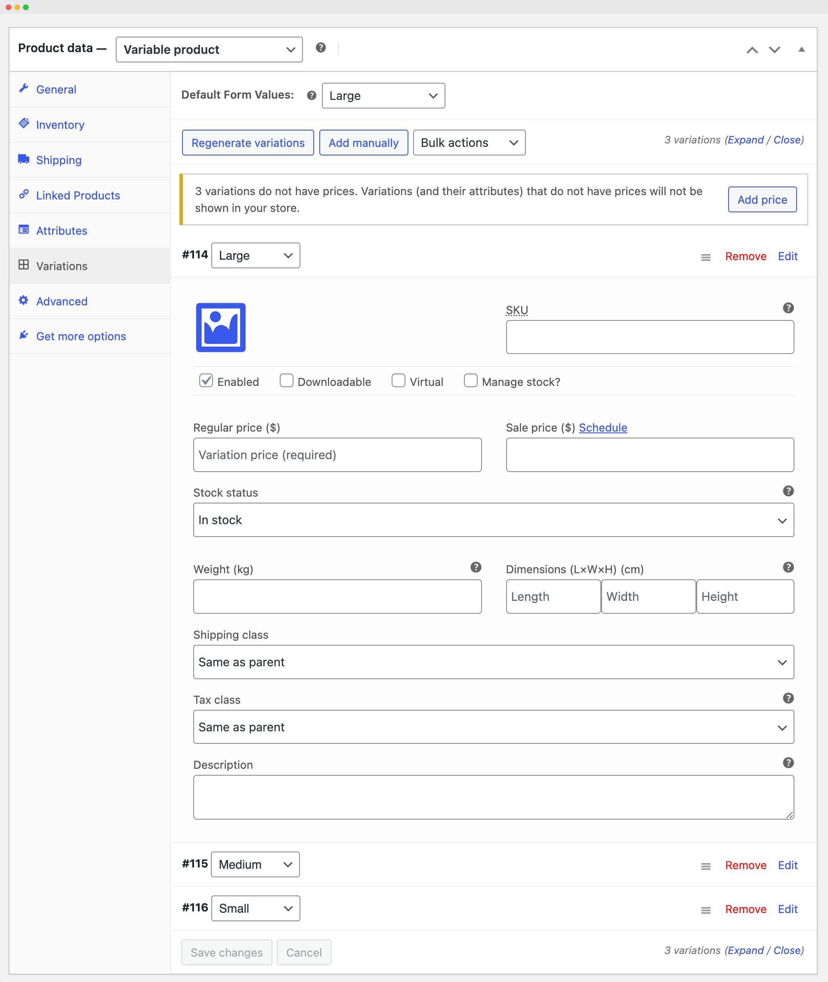Click the Get more options megaphone icon
This screenshot has height=982, width=828.
(24, 335)
